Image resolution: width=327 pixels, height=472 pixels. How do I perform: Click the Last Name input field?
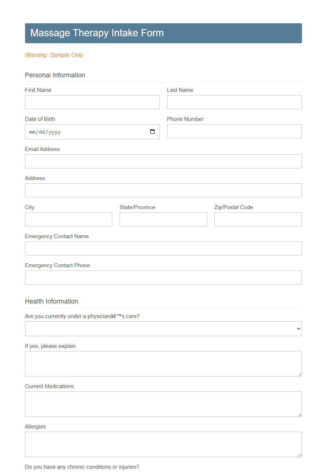(x=234, y=102)
